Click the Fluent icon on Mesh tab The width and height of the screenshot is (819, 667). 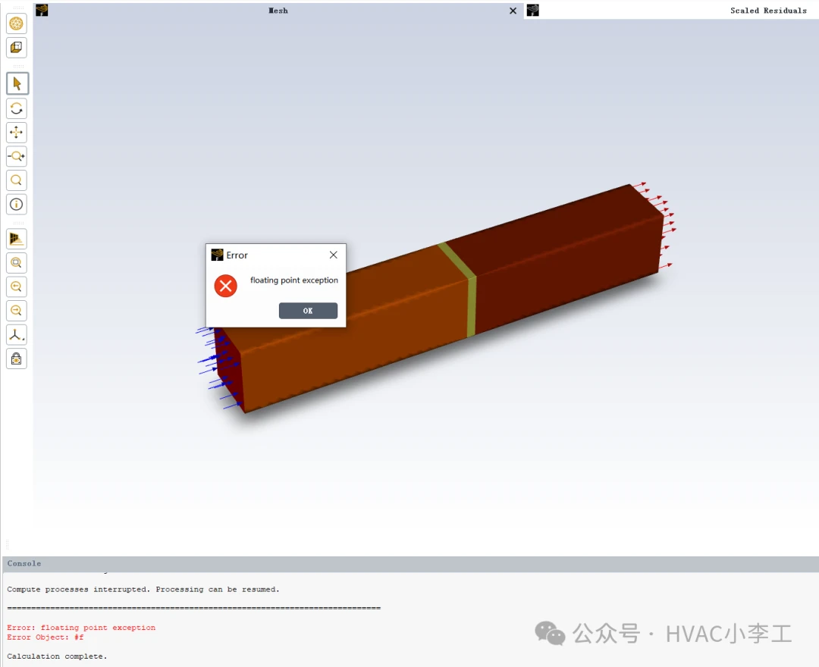(x=42, y=11)
